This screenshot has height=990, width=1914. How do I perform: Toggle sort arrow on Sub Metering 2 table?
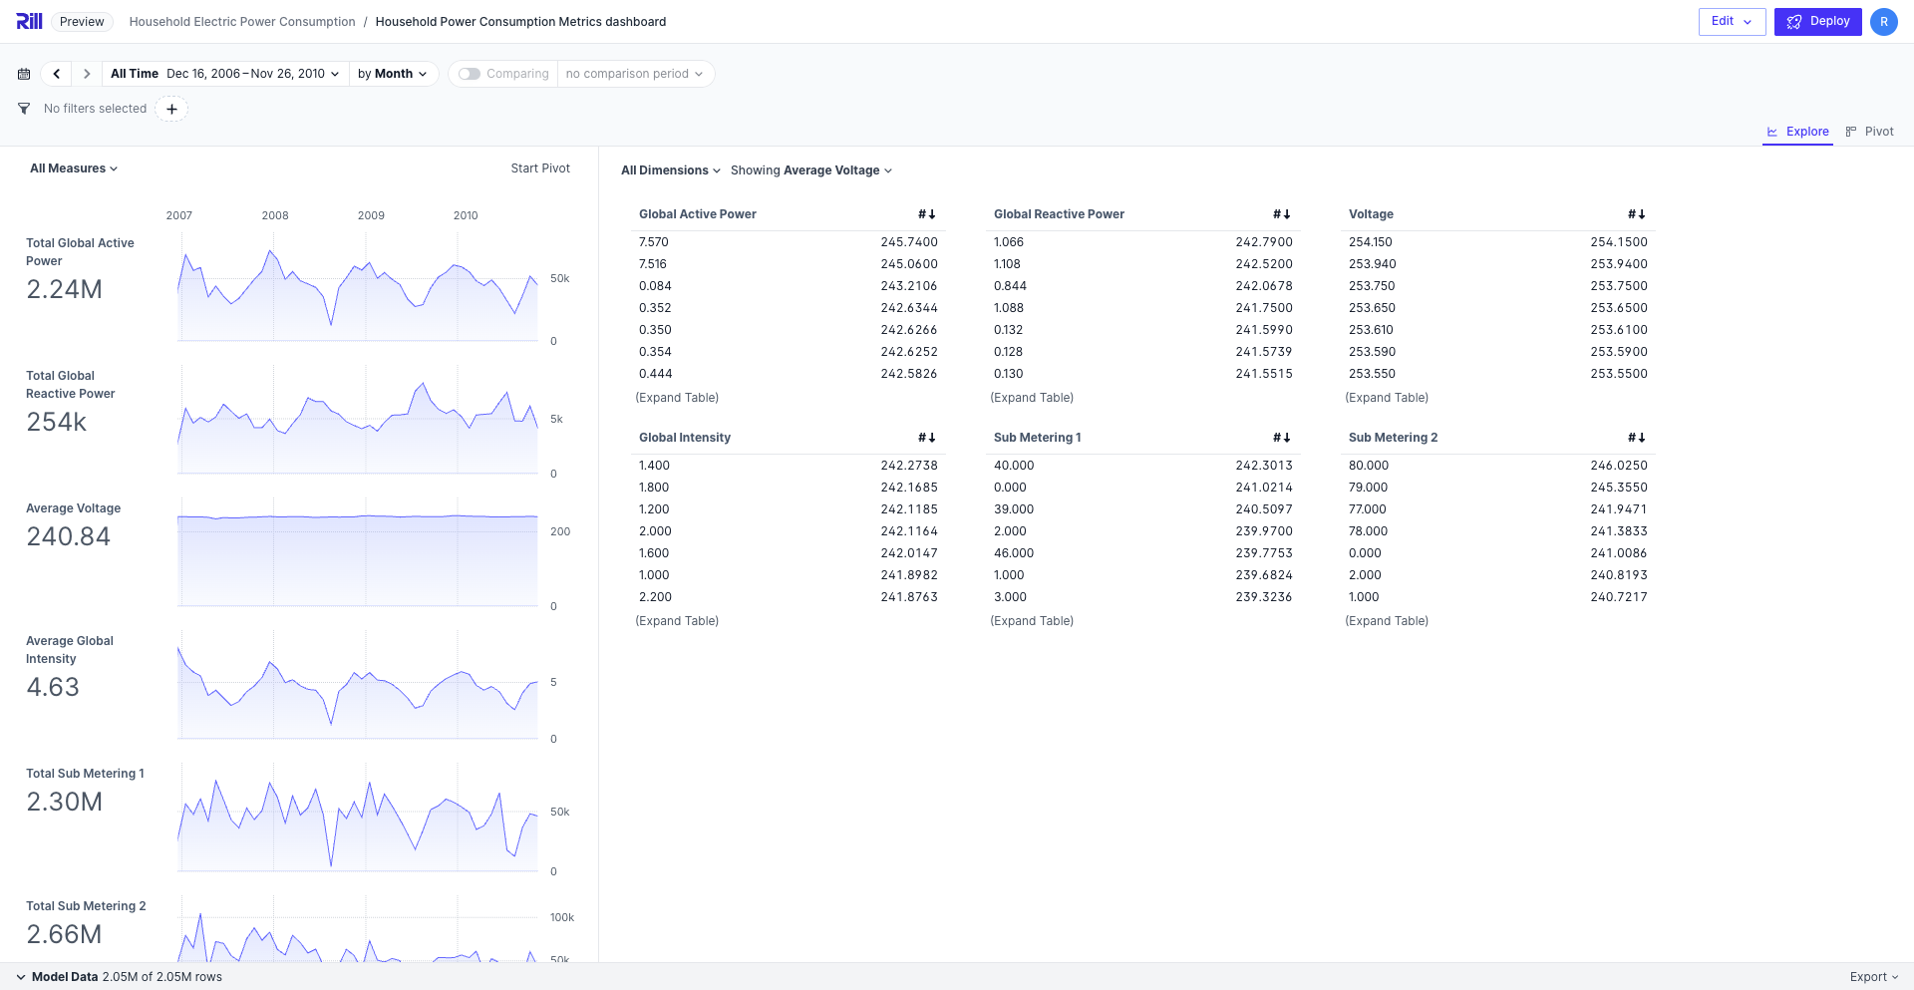tap(1636, 438)
